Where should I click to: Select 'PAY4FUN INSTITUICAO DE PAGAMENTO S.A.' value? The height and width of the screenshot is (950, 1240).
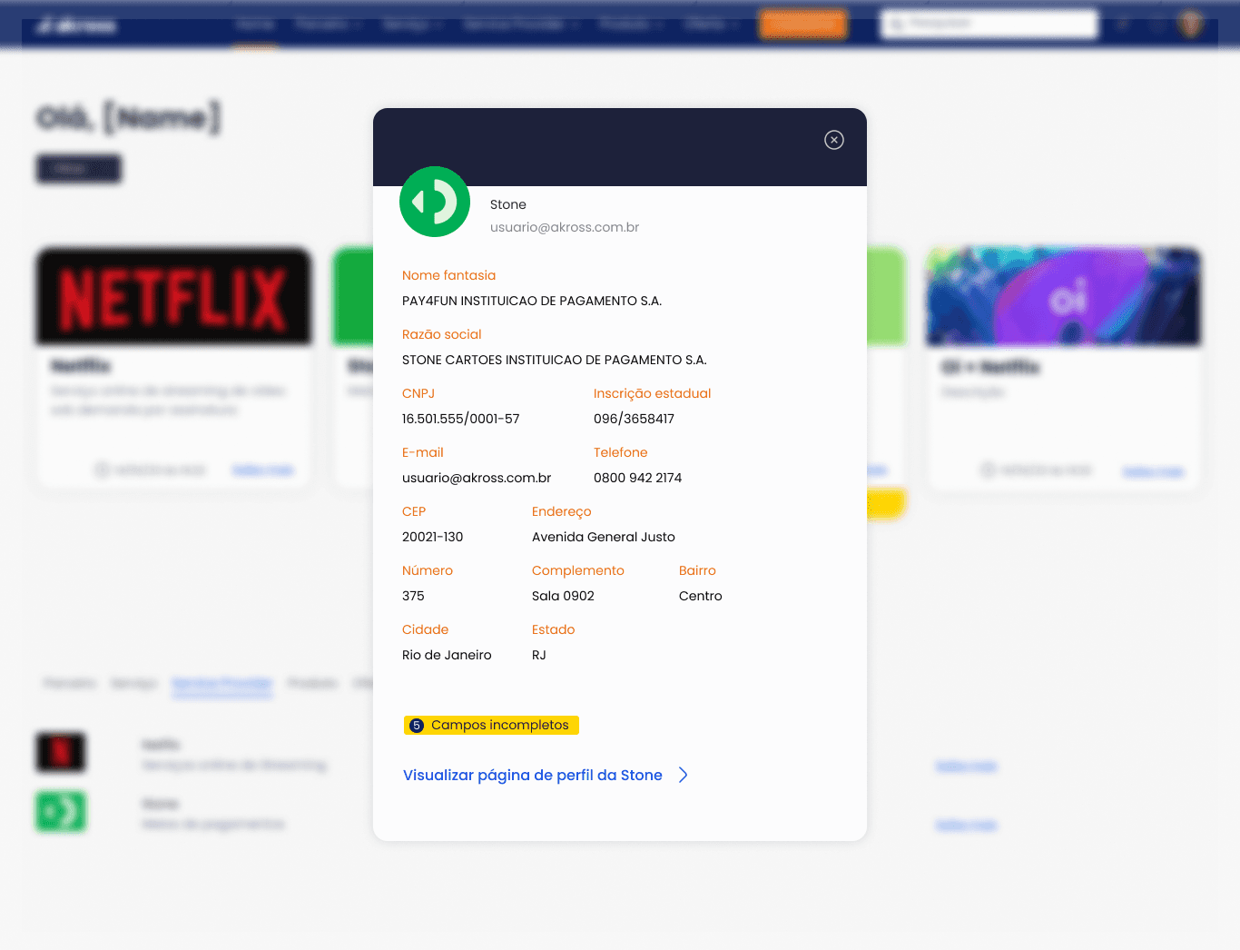(532, 301)
